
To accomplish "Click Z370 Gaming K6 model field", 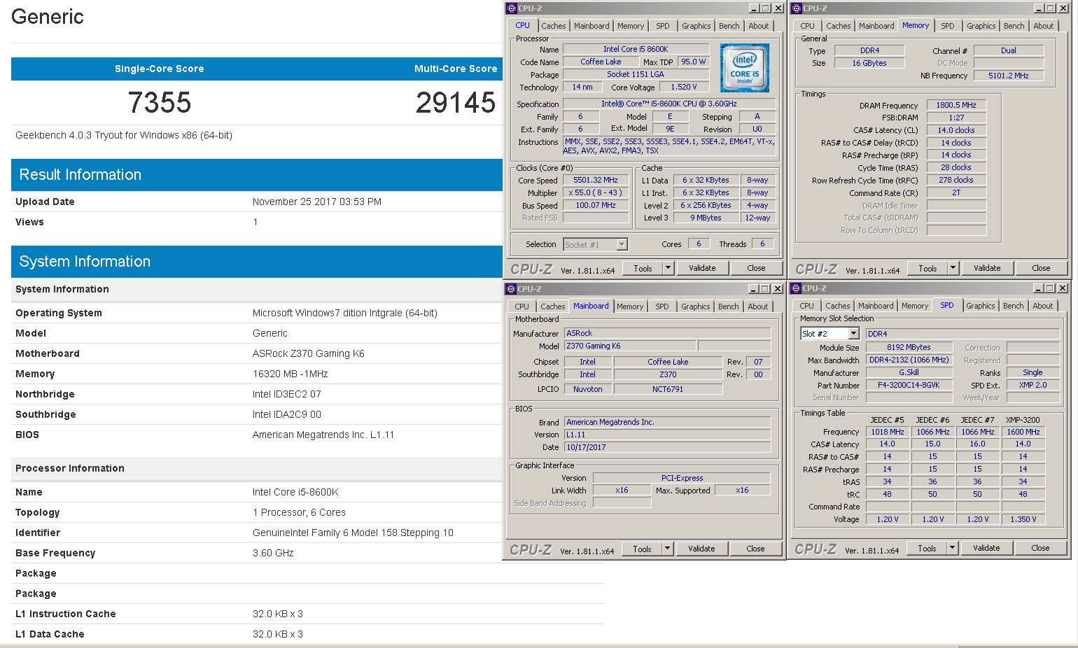I will coord(630,346).
